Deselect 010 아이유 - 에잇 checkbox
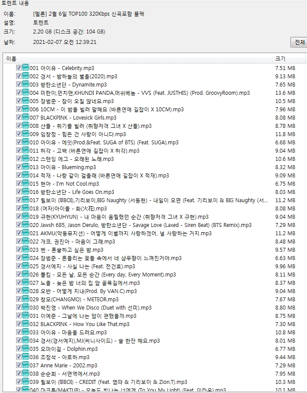 19,142
